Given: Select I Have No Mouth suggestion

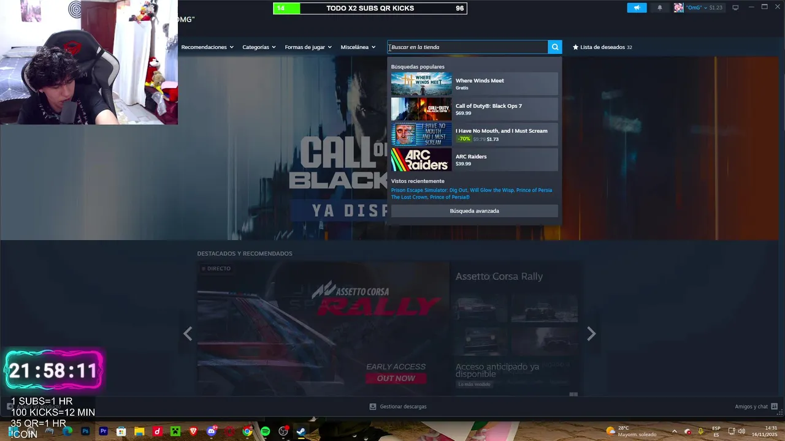Looking at the screenshot, I should 475,134.
